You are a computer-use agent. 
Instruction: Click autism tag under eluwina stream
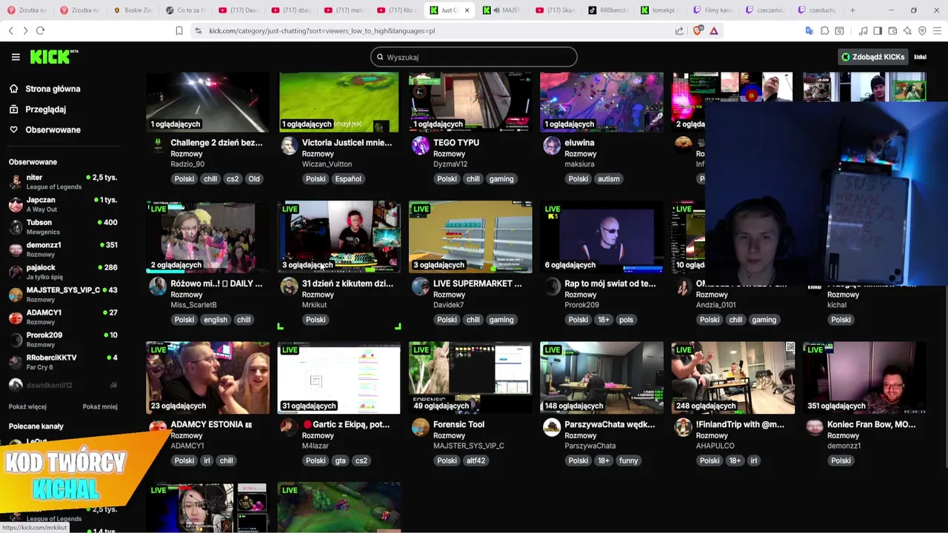point(608,178)
